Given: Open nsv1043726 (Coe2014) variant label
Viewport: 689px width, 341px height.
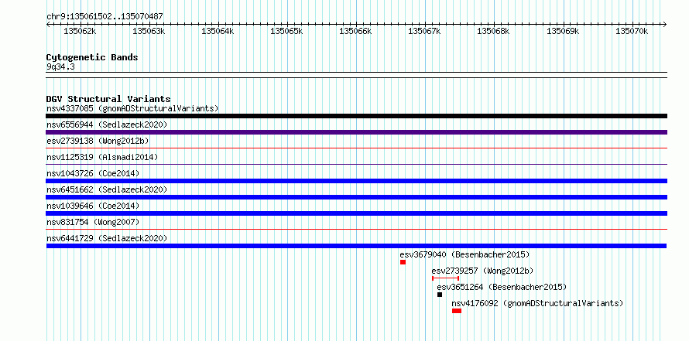Looking at the screenshot, I should pyautogui.click(x=93, y=173).
